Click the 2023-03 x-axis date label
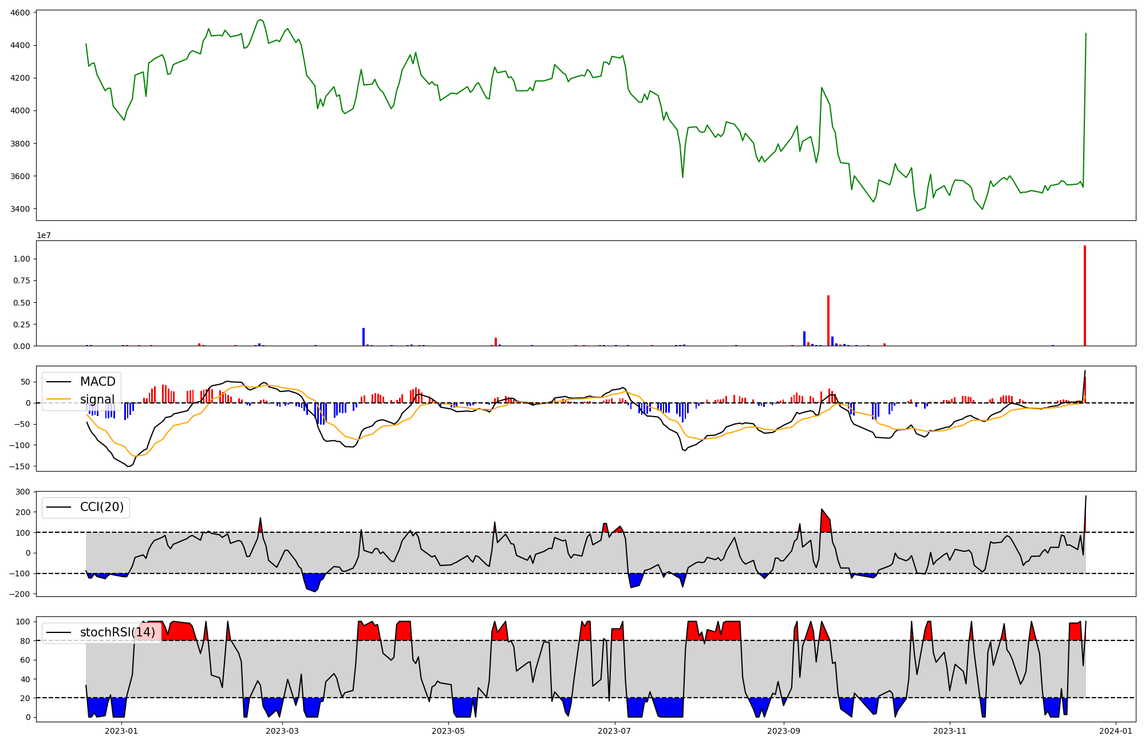The width and height of the screenshot is (1145, 744). (282, 731)
